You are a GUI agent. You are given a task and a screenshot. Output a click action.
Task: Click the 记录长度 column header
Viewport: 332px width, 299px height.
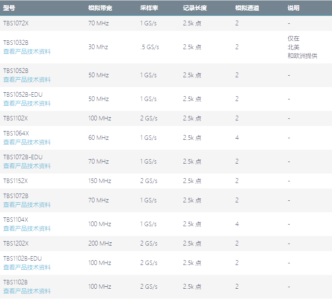(195, 8)
